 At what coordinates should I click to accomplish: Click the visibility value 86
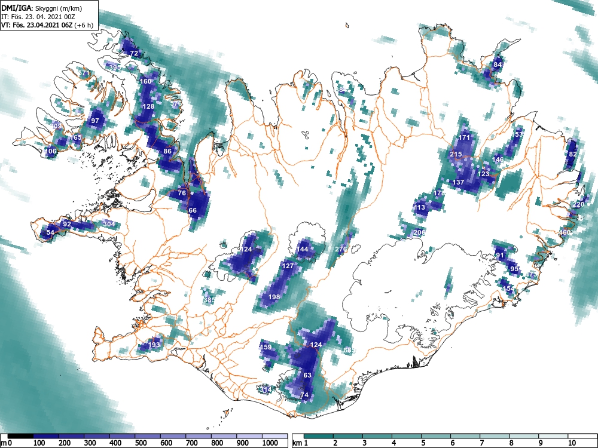[x=167, y=151]
